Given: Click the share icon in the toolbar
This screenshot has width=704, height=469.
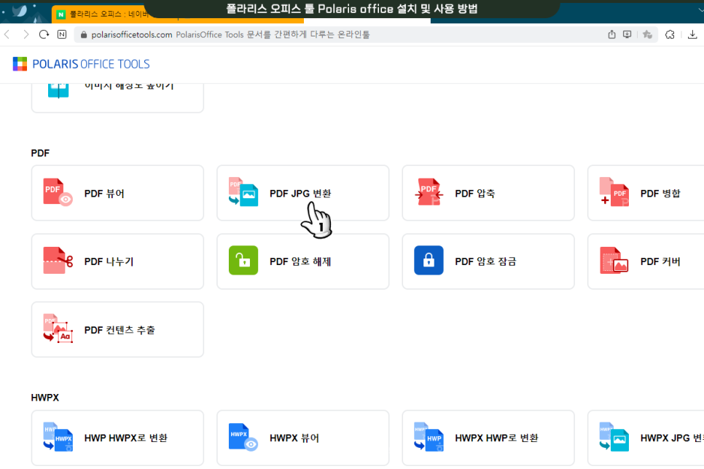Looking at the screenshot, I should 611,33.
